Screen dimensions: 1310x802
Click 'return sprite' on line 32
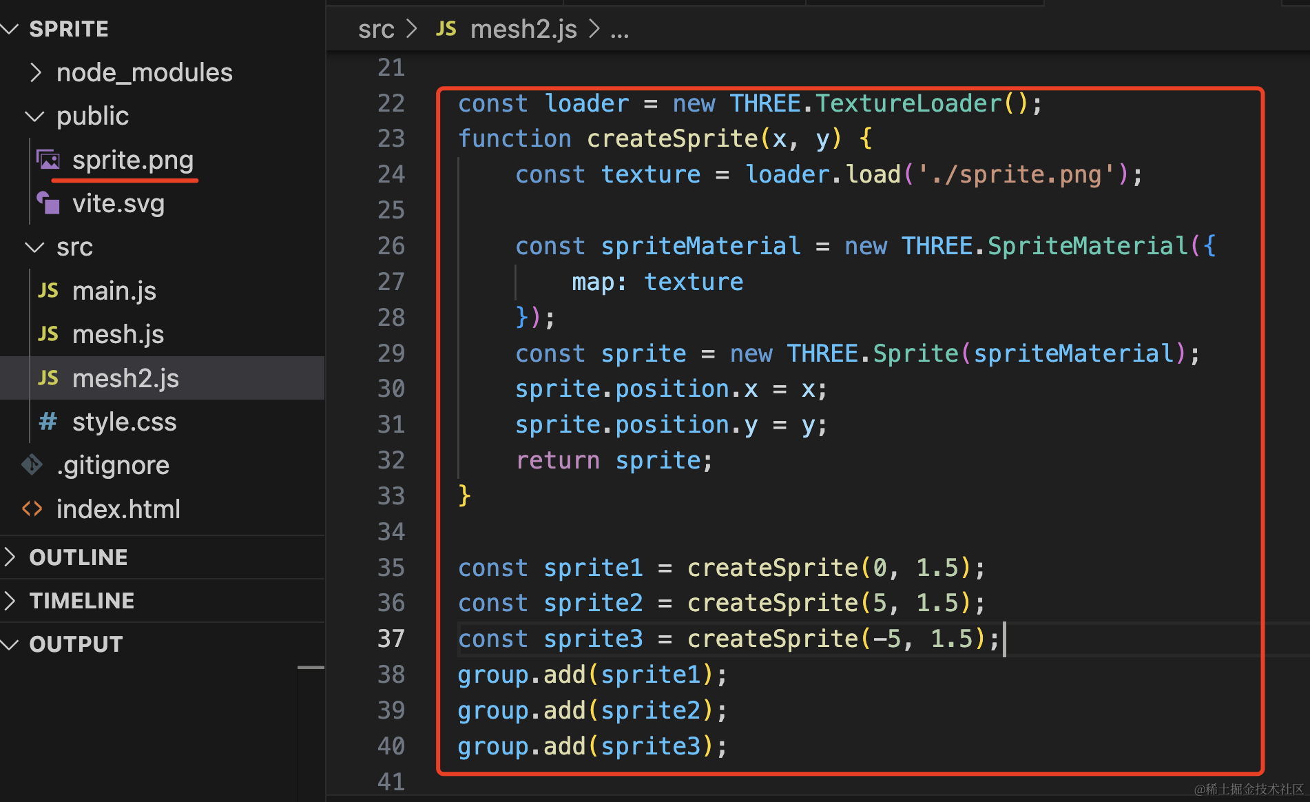[x=607, y=460]
